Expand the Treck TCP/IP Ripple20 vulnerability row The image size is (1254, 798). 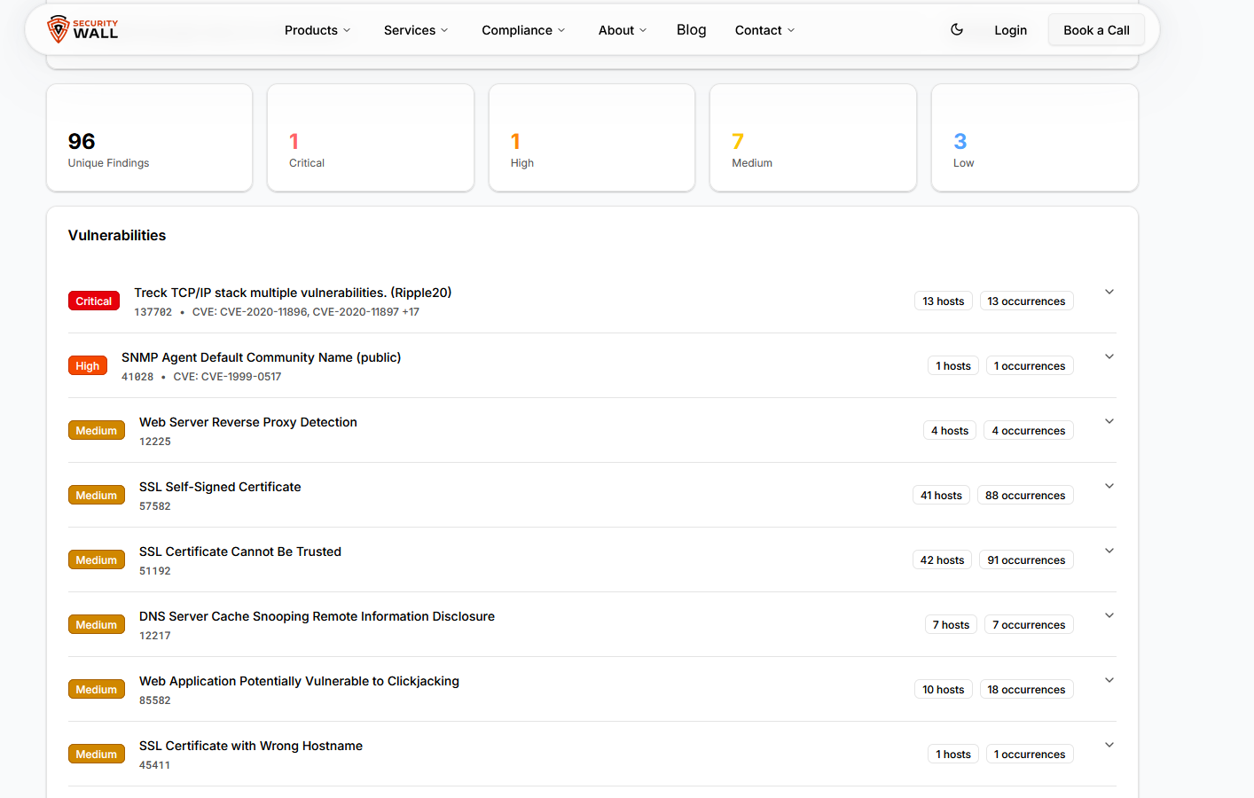pos(1109,292)
